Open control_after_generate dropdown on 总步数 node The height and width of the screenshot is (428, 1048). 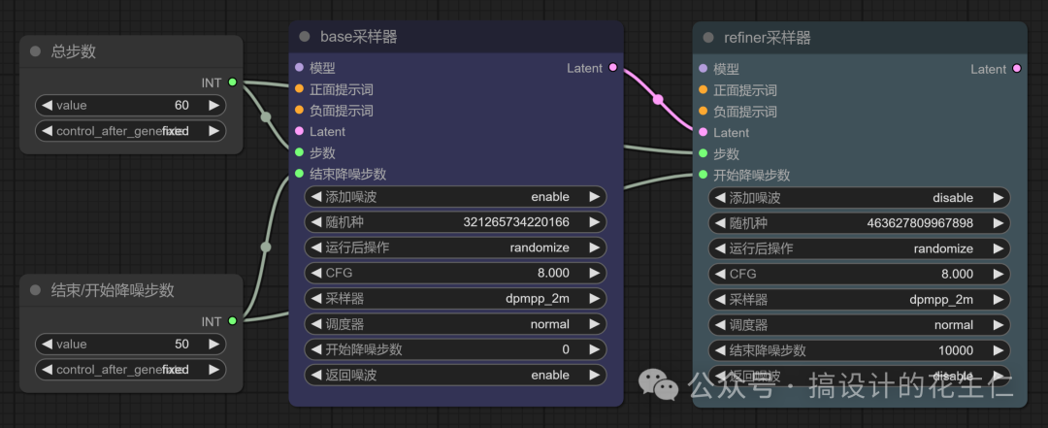130,131
